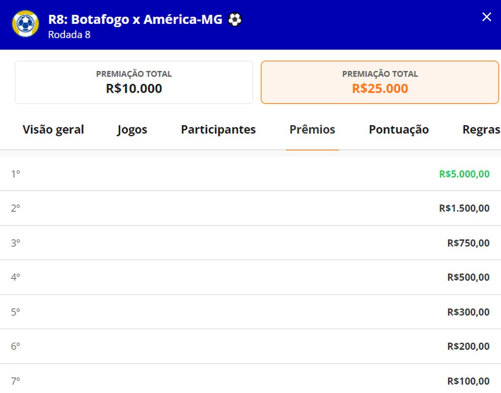Select the 1° place prize row
Viewport: 501px width, 393px height.
(x=250, y=174)
